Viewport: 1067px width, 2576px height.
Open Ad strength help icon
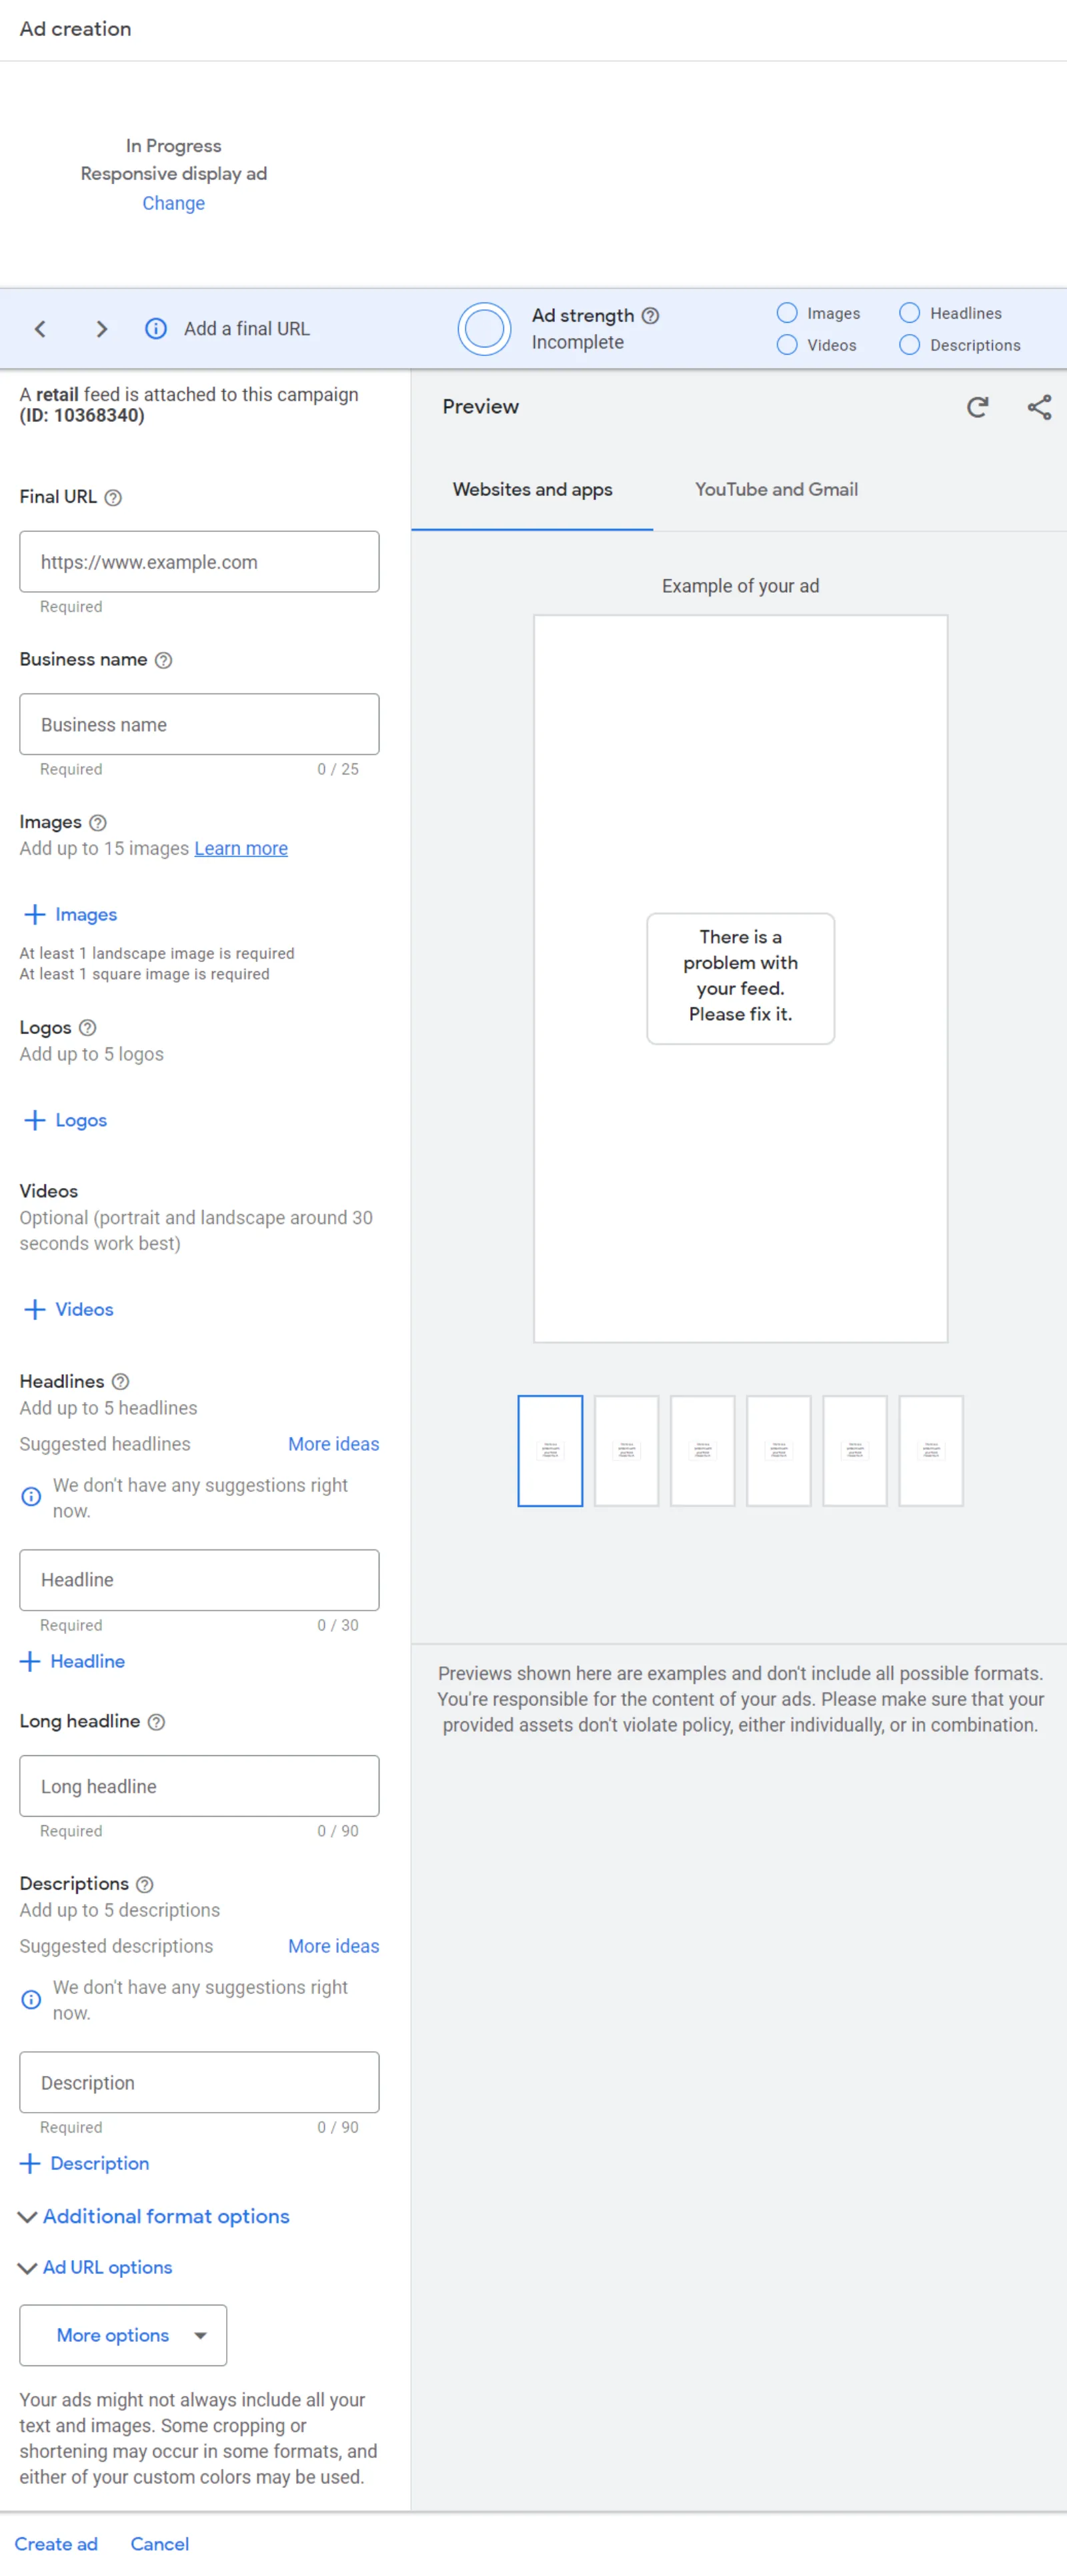651,316
